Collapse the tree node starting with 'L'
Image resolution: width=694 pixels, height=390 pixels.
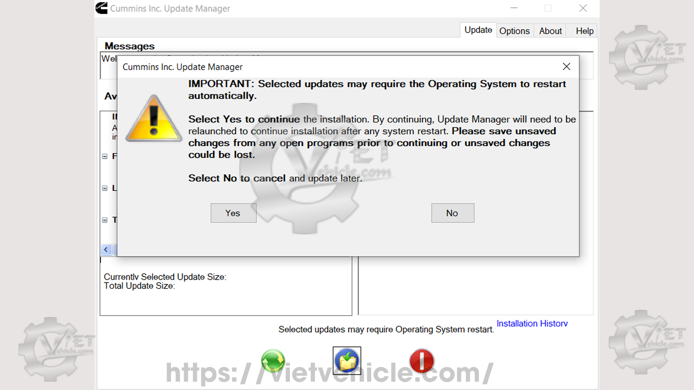click(105, 188)
